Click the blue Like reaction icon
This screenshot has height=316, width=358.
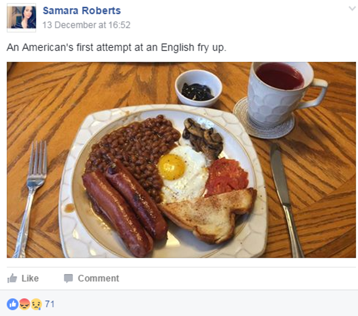[12, 304]
